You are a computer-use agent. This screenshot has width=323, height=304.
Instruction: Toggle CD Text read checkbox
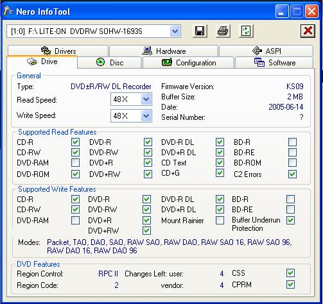(x=220, y=163)
